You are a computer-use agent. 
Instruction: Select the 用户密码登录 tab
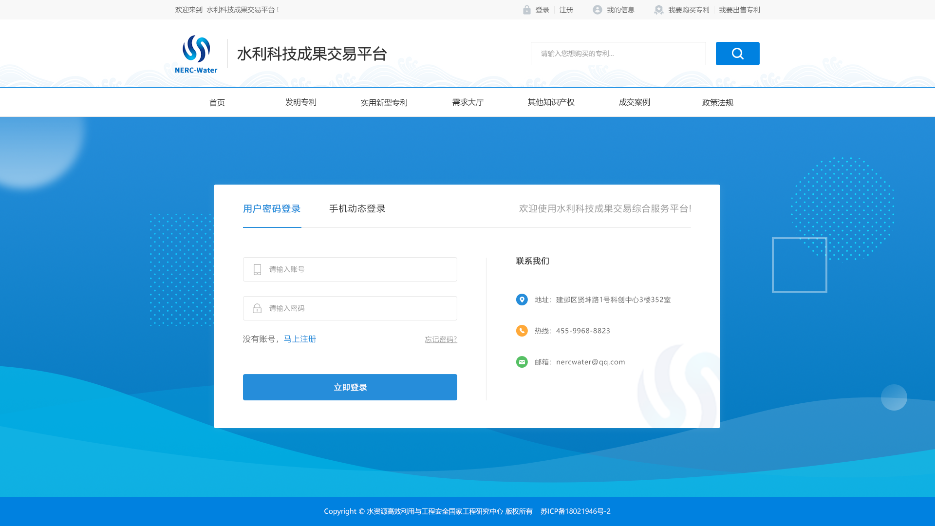click(x=272, y=208)
